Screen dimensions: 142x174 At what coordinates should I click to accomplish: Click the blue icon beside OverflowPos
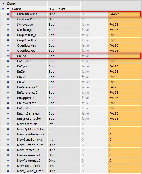point(8,51)
